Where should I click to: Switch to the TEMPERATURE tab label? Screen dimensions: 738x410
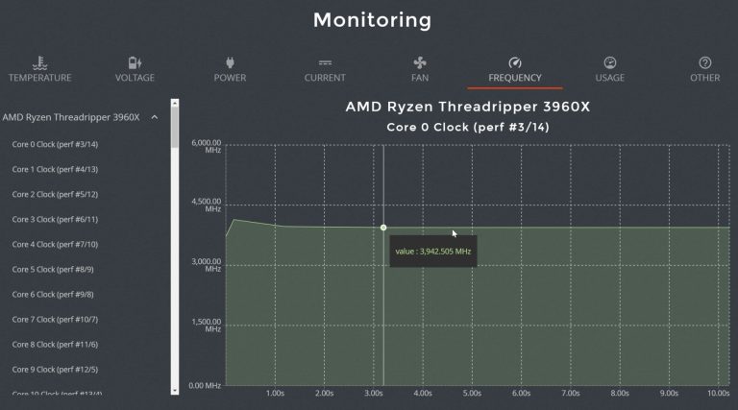tap(38, 78)
